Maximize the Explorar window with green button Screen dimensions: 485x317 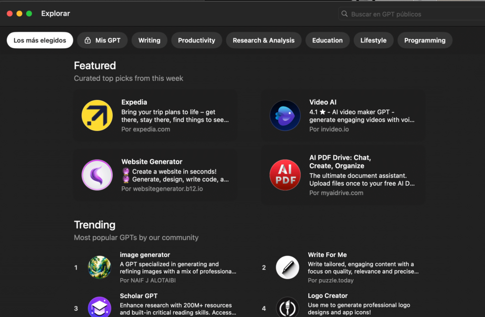click(x=29, y=14)
